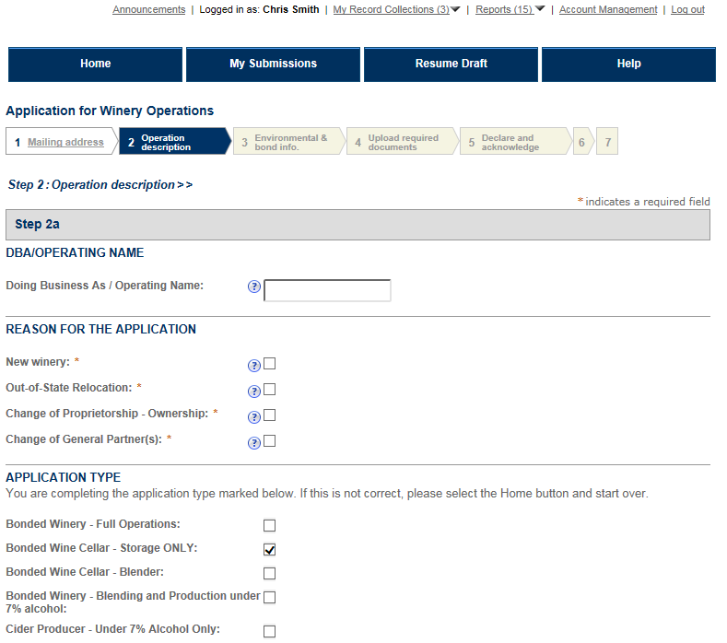Click help icon for Doing Business As field

pyautogui.click(x=254, y=287)
